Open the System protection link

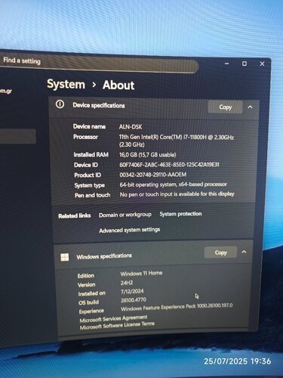click(180, 214)
